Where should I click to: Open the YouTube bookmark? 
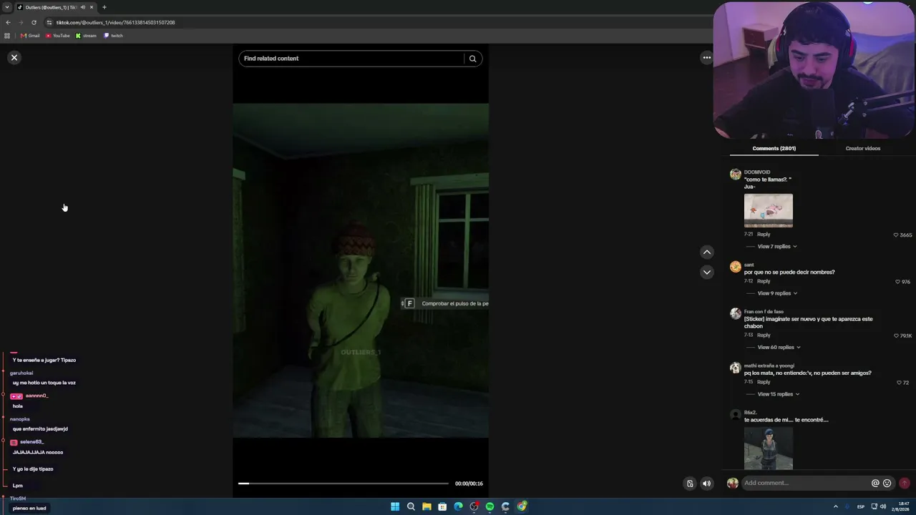tap(58, 36)
